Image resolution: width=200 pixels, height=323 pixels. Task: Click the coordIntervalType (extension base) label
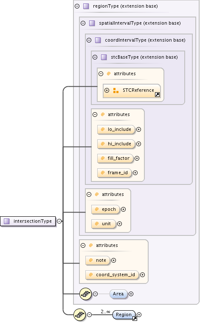point(145,40)
